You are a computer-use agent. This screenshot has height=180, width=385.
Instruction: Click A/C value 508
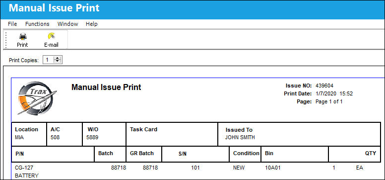point(55,137)
